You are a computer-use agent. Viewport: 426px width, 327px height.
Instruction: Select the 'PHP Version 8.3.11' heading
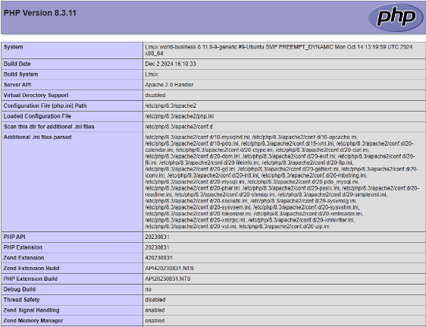click(40, 13)
